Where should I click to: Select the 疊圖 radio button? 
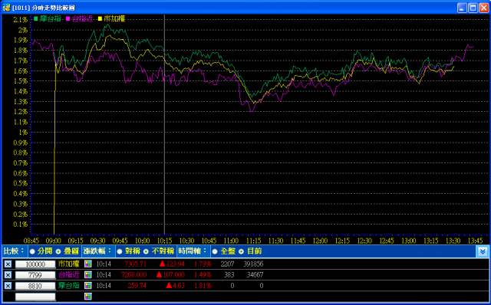click(x=58, y=251)
